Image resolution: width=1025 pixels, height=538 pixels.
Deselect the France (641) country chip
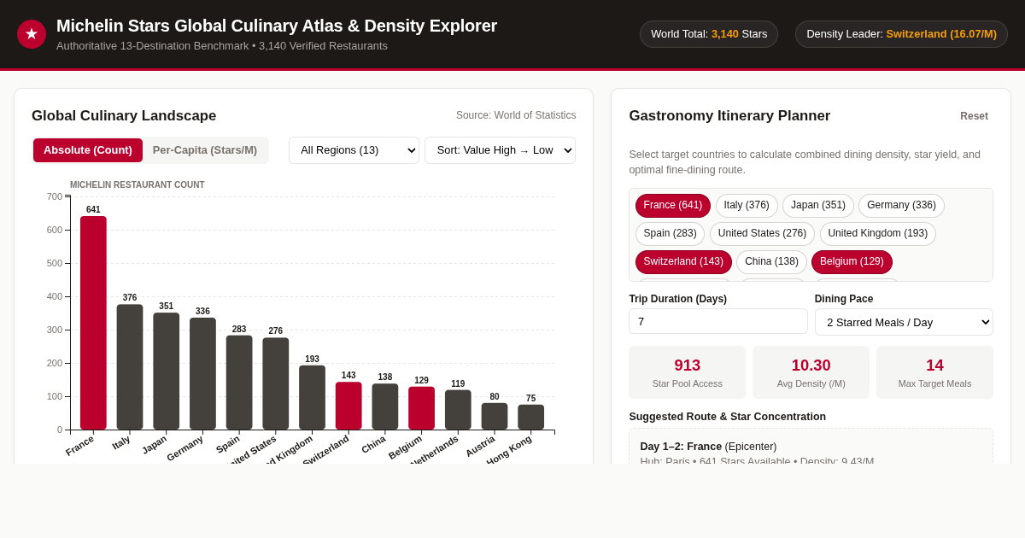[x=673, y=206]
